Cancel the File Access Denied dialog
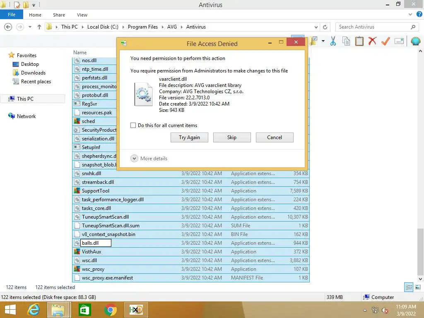The height and width of the screenshot is (318, 424). pos(275,137)
